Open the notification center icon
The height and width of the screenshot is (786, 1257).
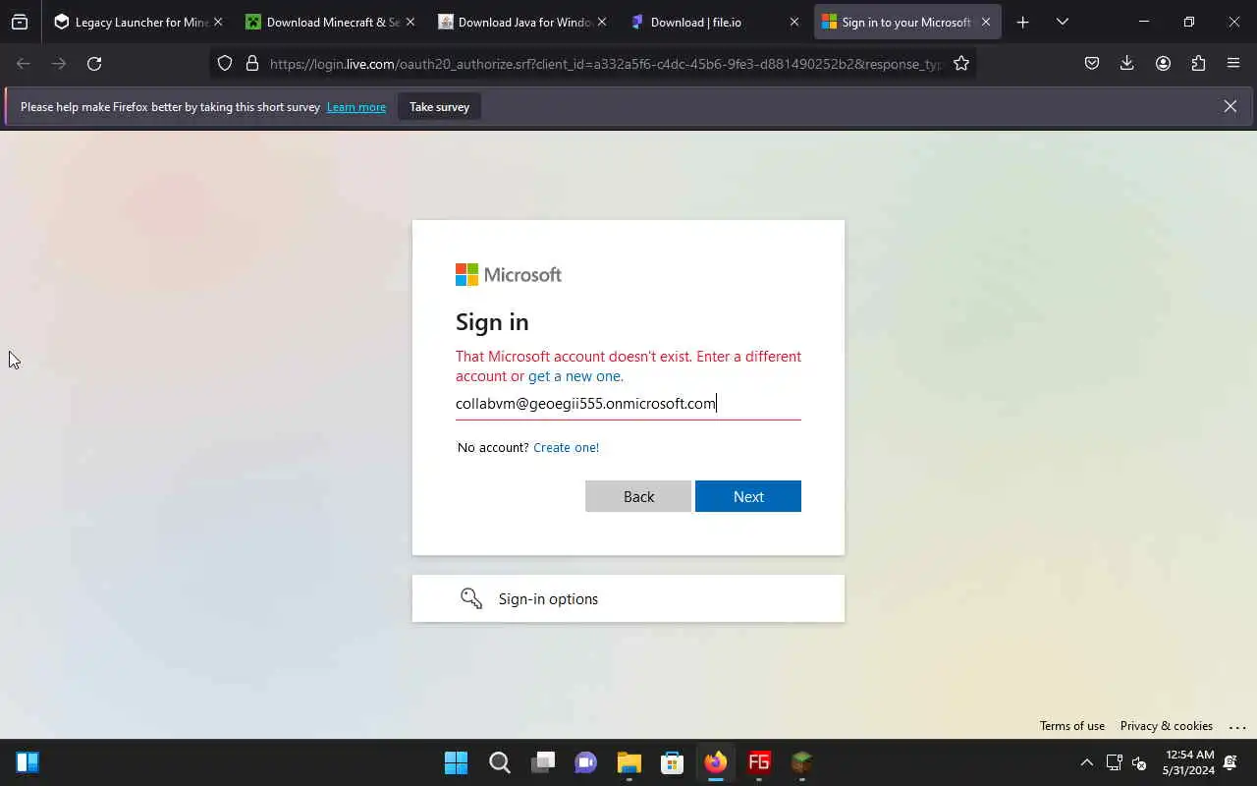1230,762
